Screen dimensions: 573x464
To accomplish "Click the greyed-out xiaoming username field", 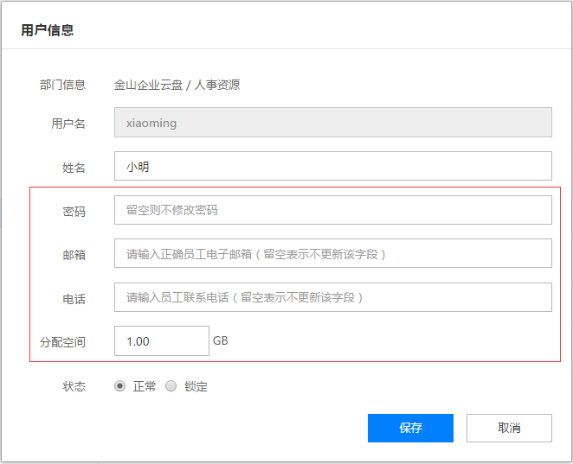I will (x=332, y=123).
